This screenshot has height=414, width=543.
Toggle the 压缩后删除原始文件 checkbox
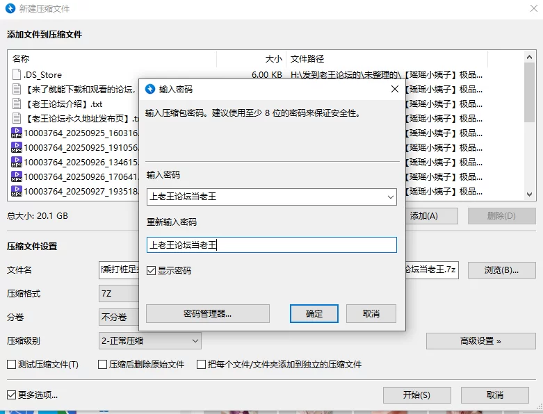point(103,364)
